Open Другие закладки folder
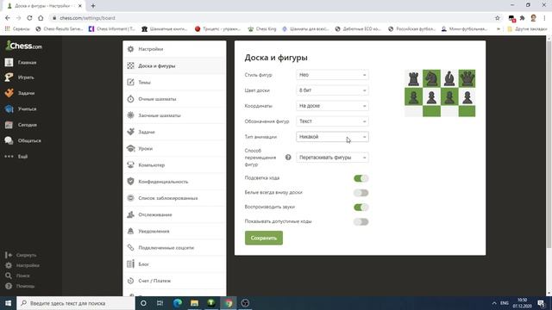 pos(527,28)
